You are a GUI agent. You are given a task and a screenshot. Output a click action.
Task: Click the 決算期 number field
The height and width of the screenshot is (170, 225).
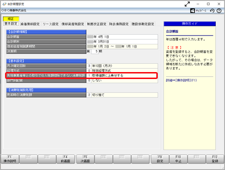coord(95,51)
